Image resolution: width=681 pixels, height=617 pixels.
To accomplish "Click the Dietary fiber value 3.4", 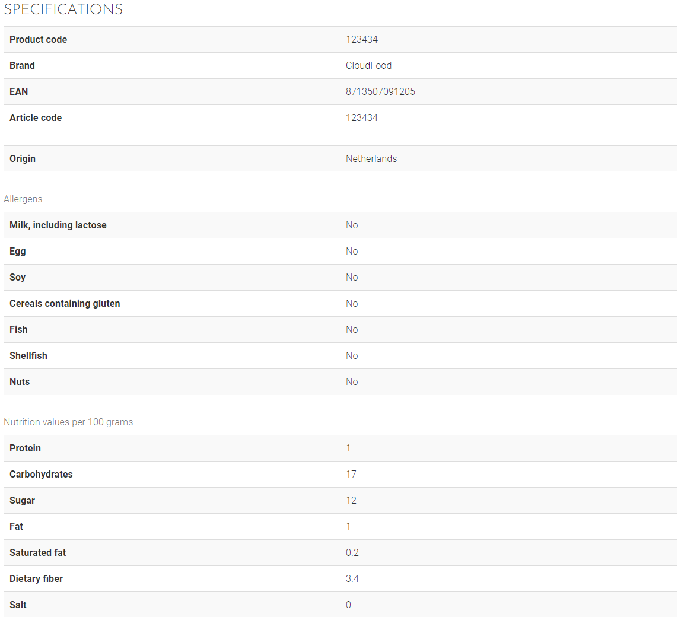I will pos(352,579).
